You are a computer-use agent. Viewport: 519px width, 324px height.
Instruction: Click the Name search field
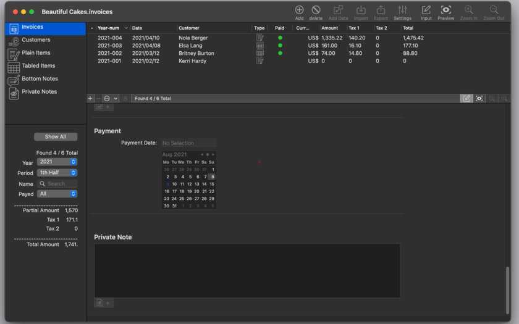57,183
